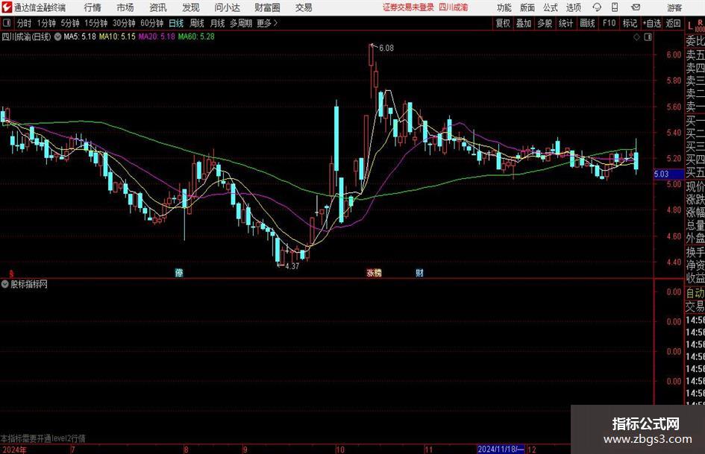Click the MA10: 5.15 indicator value

[x=117, y=37]
